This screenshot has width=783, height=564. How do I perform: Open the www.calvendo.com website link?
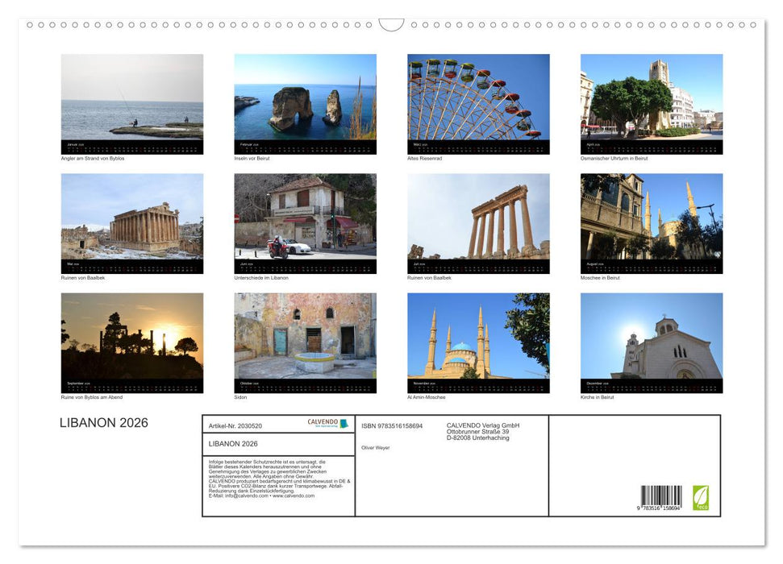click(295, 498)
